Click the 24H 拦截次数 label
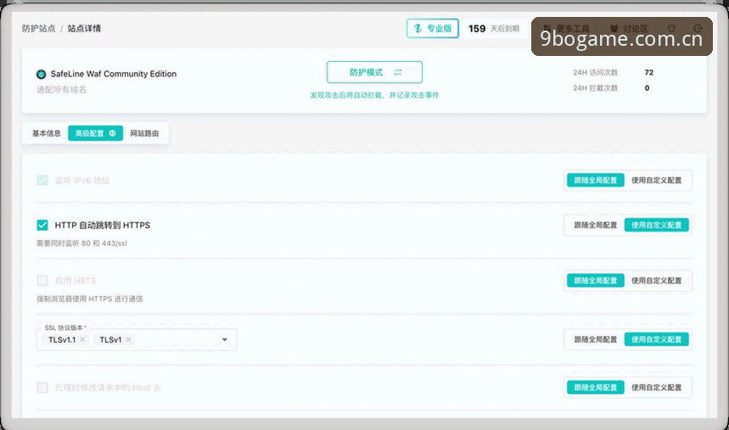This screenshot has height=430, width=729. [595, 88]
